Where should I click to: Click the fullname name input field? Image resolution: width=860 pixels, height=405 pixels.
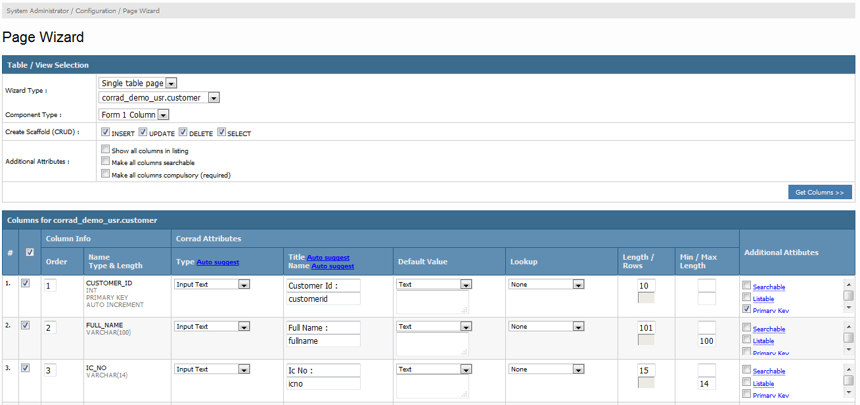pos(323,341)
